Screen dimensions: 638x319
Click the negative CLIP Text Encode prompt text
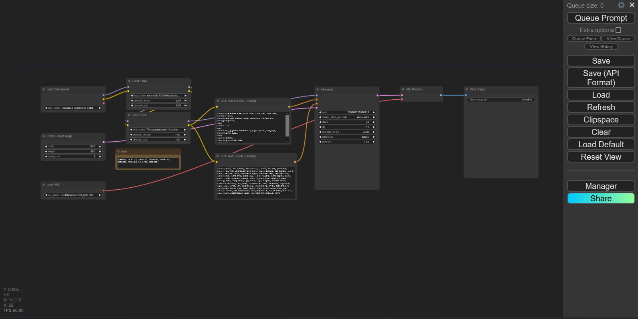(255, 182)
